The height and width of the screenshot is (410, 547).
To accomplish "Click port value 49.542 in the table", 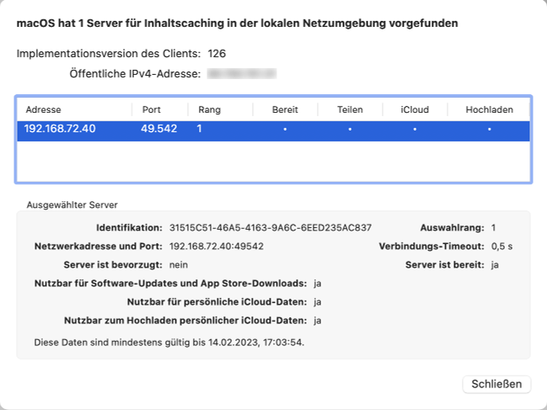I will [158, 129].
